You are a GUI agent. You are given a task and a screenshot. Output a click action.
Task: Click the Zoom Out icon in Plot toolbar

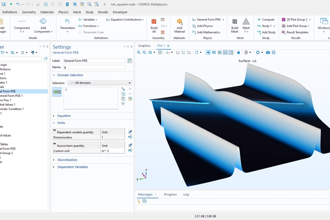(144, 52)
